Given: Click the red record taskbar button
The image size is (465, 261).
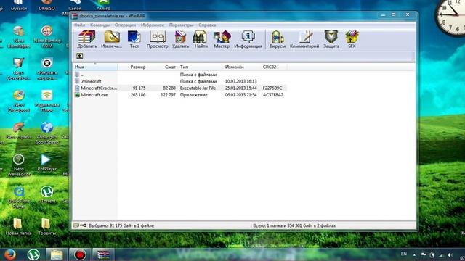Looking at the screenshot, I should pos(80,254).
